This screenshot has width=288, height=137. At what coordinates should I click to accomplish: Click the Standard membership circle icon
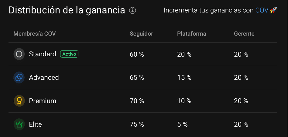(x=19, y=54)
